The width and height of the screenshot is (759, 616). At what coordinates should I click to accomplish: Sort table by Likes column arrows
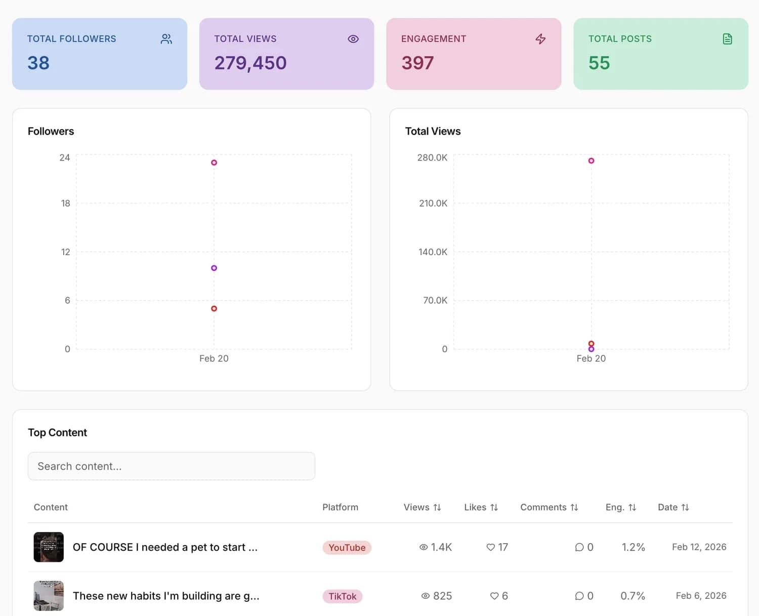[x=494, y=507]
